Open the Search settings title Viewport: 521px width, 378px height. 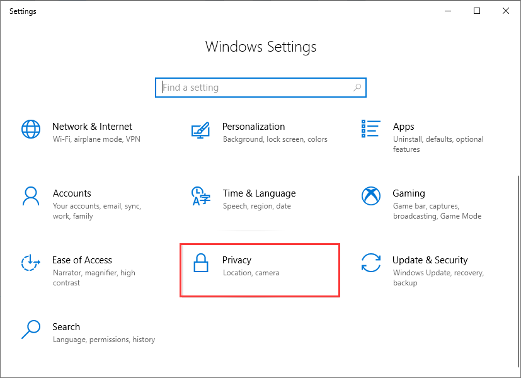[x=66, y=327]
